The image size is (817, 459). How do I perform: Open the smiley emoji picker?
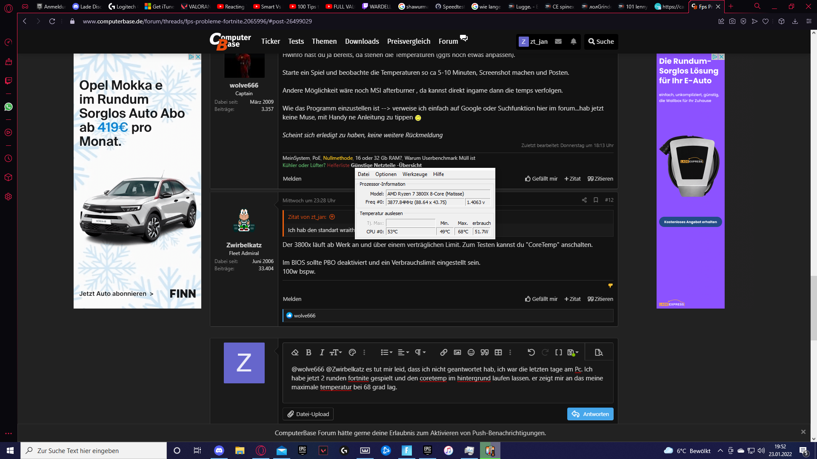coord(471,352)
